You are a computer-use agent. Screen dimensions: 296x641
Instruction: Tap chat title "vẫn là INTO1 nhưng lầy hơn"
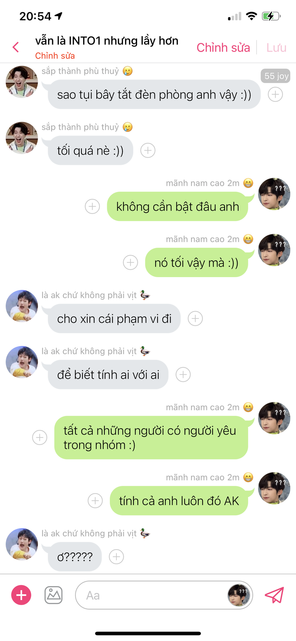(107, 41)
